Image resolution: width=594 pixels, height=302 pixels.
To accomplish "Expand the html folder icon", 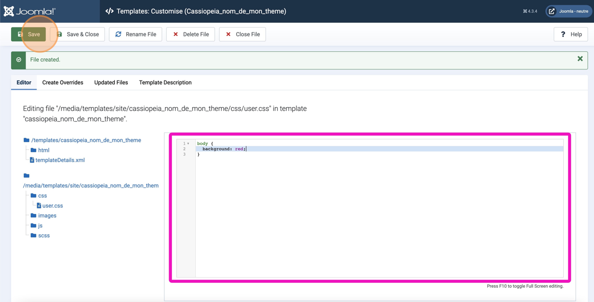I will click(33, 150).
